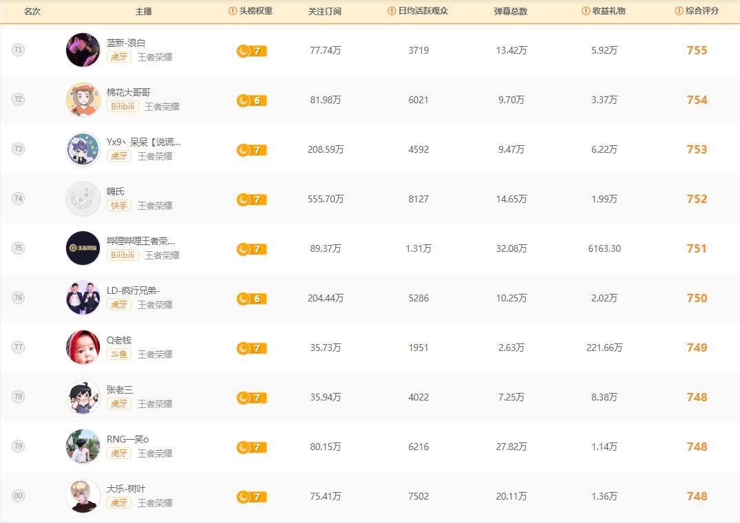This screenshot has height=523, width=740.
Task: Click weight badge 7 for 蓝新-浪白
Action: (x=251, y=51)
